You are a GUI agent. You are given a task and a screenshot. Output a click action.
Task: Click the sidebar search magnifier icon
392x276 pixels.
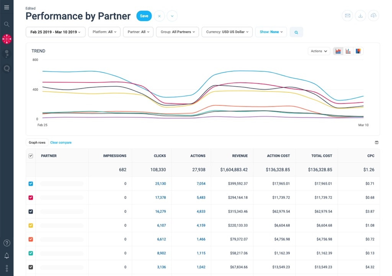(7, 24)
